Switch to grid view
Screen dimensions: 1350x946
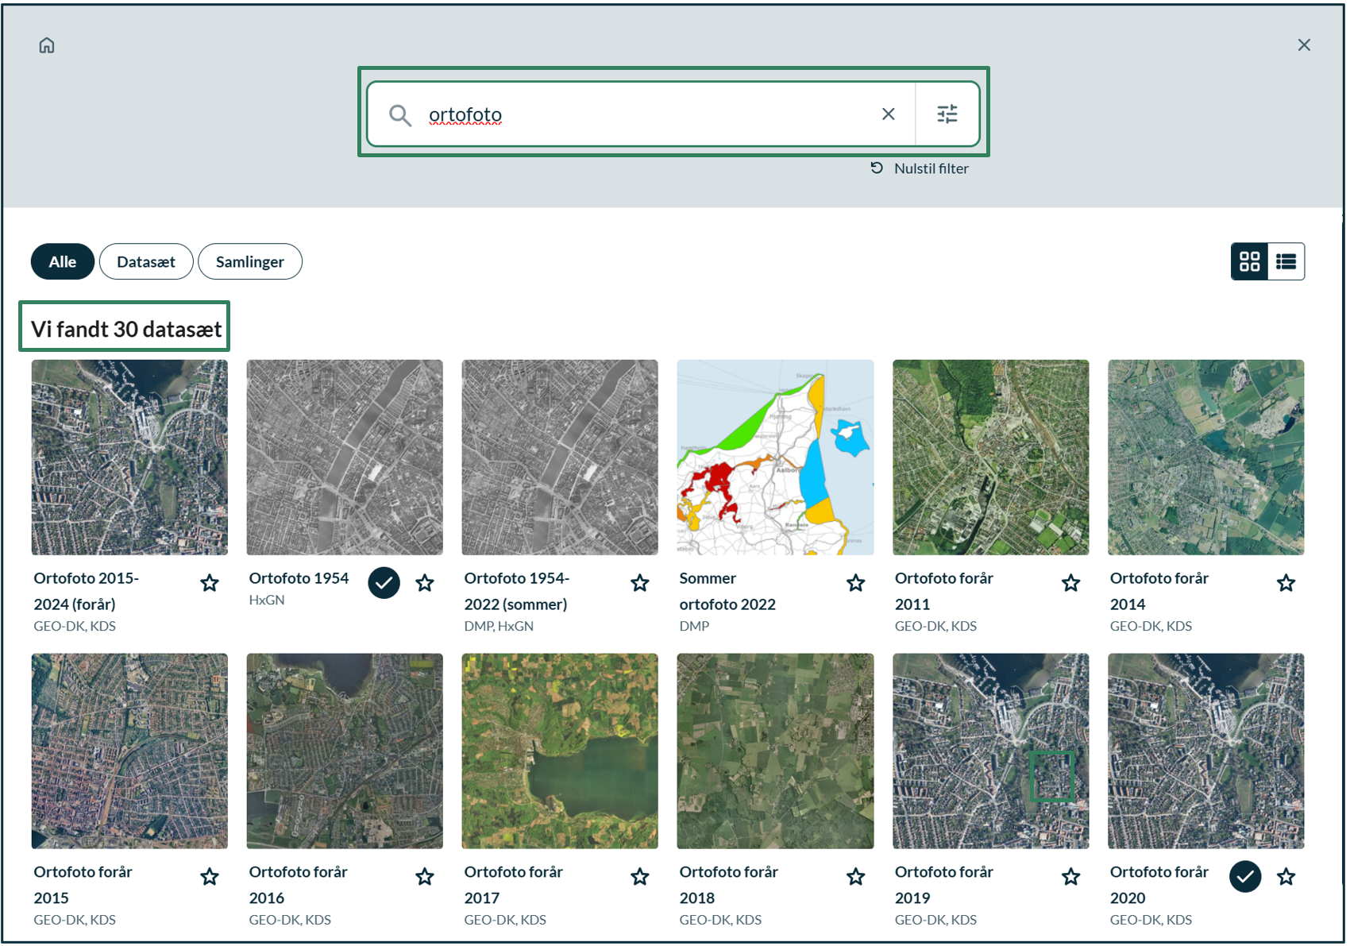pyautogui.click(x=1249, y=261)
